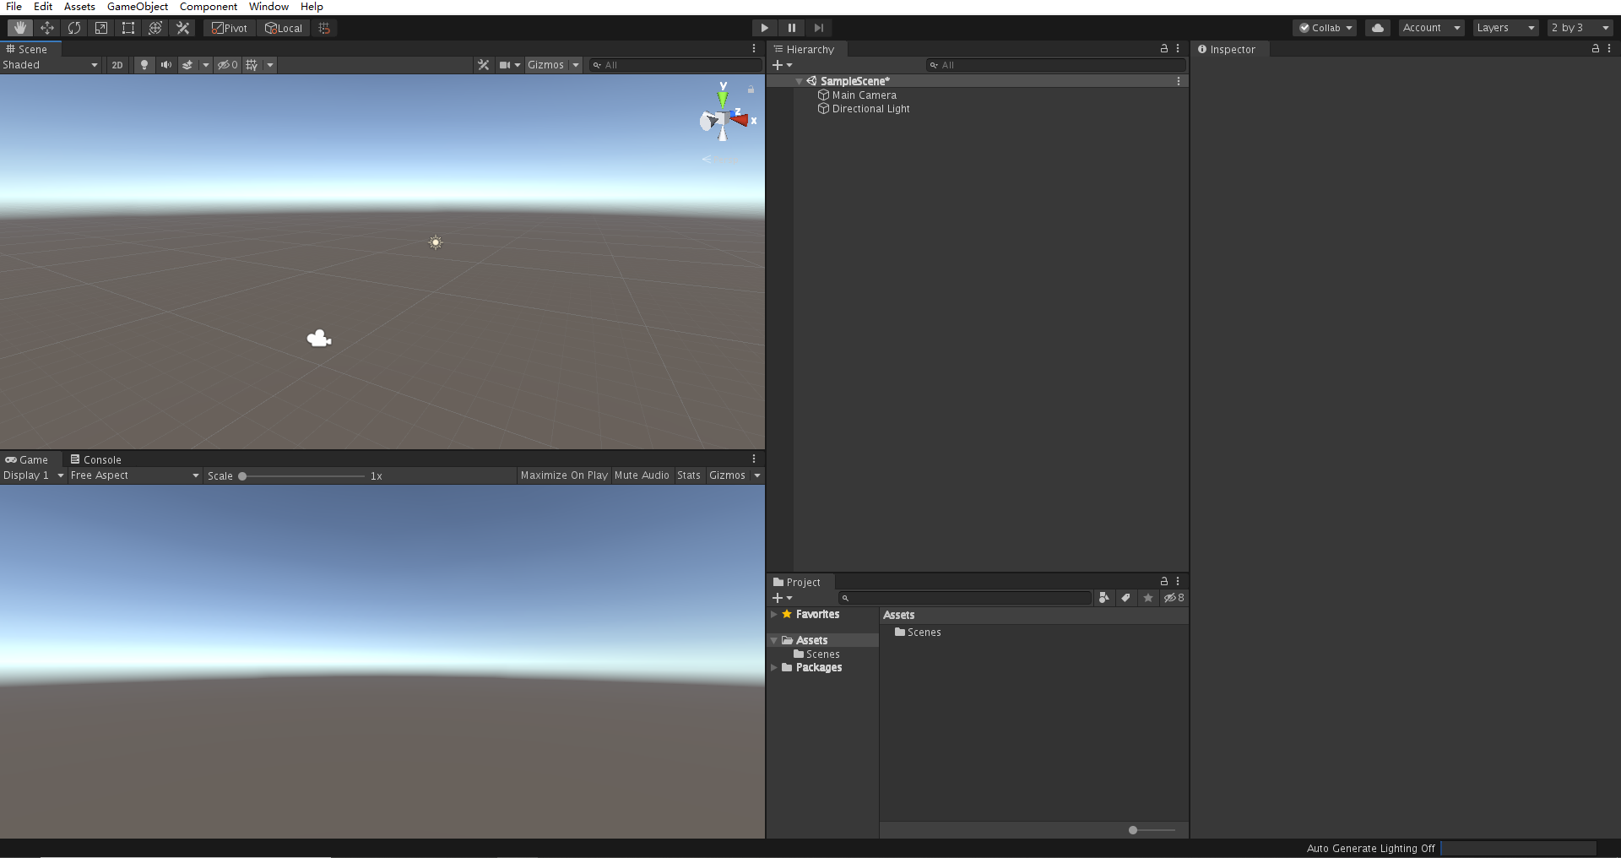Select the Main Camera gizmo in scene
The width and height of the screenshot is (1621, 858).
pyautogui.click(x=319, y=339)
